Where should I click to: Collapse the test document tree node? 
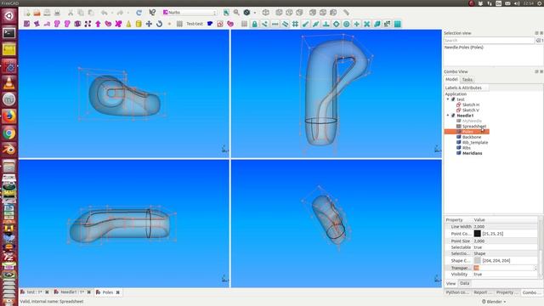pyautogui.click(x=448, y=99)
